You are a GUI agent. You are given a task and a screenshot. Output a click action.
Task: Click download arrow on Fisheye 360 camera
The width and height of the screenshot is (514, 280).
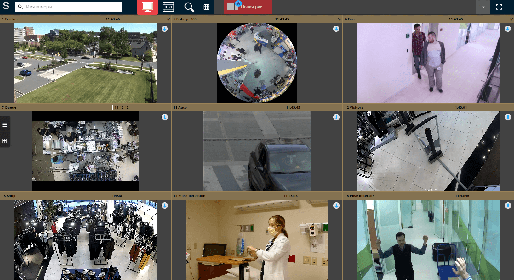click(x=336, y=29)
